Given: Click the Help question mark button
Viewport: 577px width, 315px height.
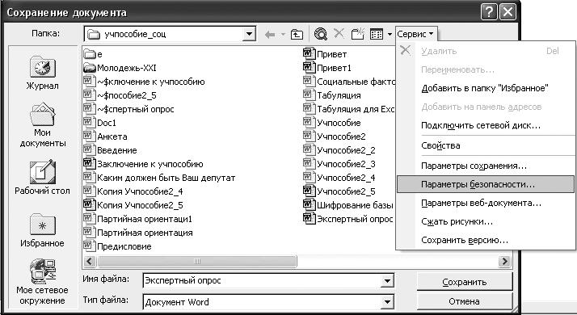Looking at the screenshot, I should (x=489, y=12).
